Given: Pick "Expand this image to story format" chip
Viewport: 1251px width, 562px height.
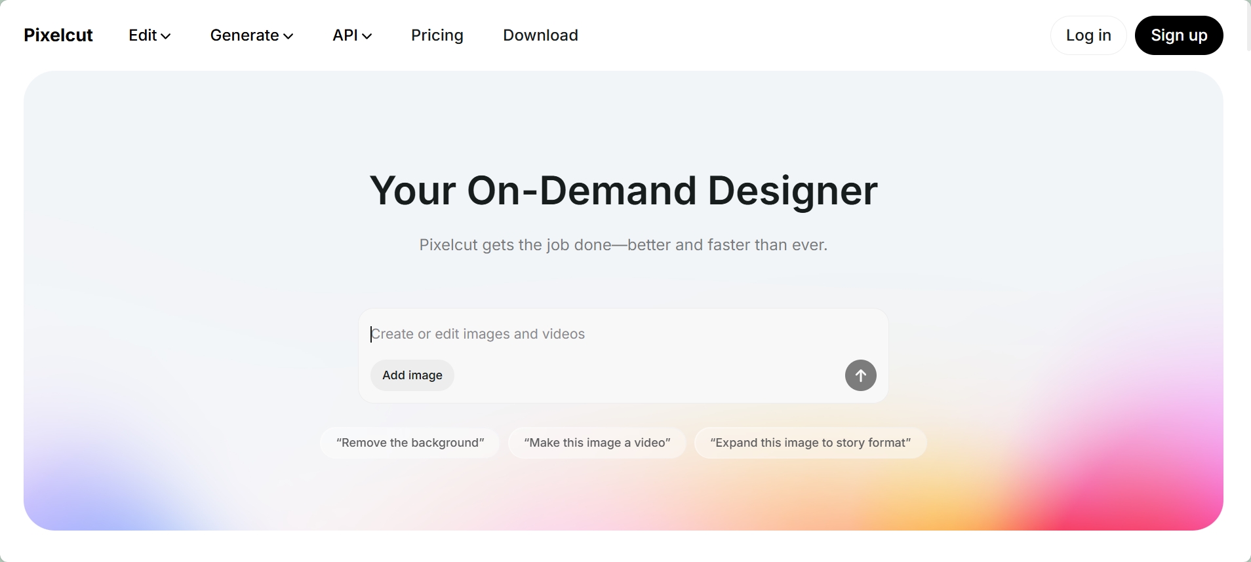Looking at the screenshot, I should pyautogui.click(x=810, y=443).
